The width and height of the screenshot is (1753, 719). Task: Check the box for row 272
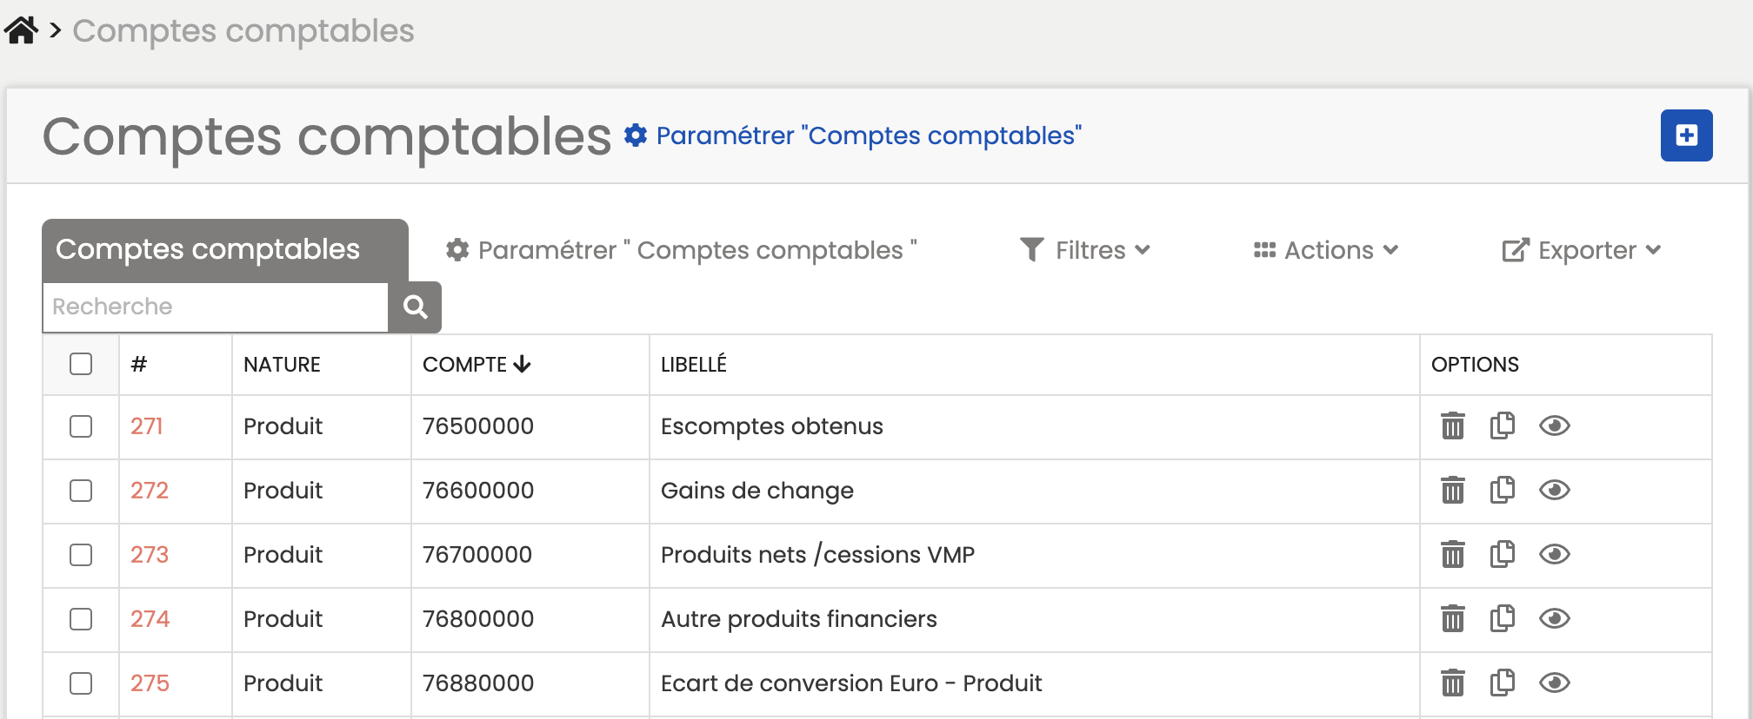pos(81,491)
